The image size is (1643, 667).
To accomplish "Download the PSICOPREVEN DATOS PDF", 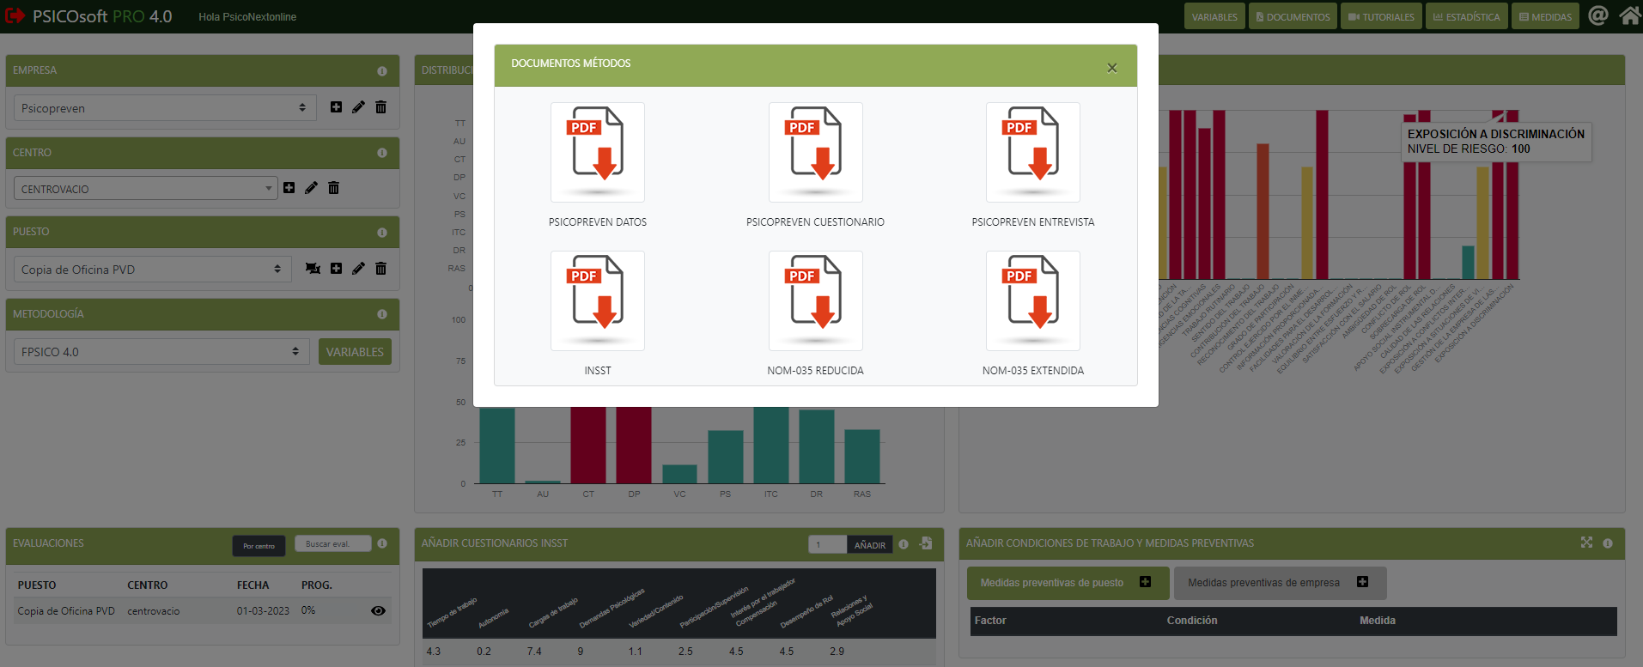I will pyautogui.click(x=598, y=153).
